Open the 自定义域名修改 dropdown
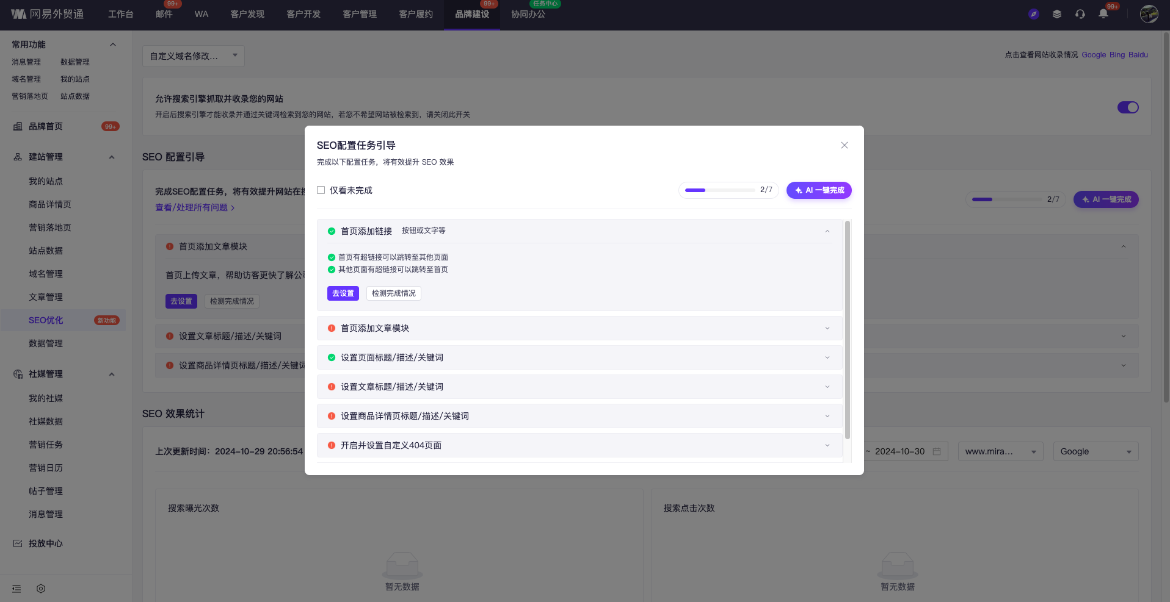Image resolution: width=1170 pixels, height=602 pixels. (193, 56)
